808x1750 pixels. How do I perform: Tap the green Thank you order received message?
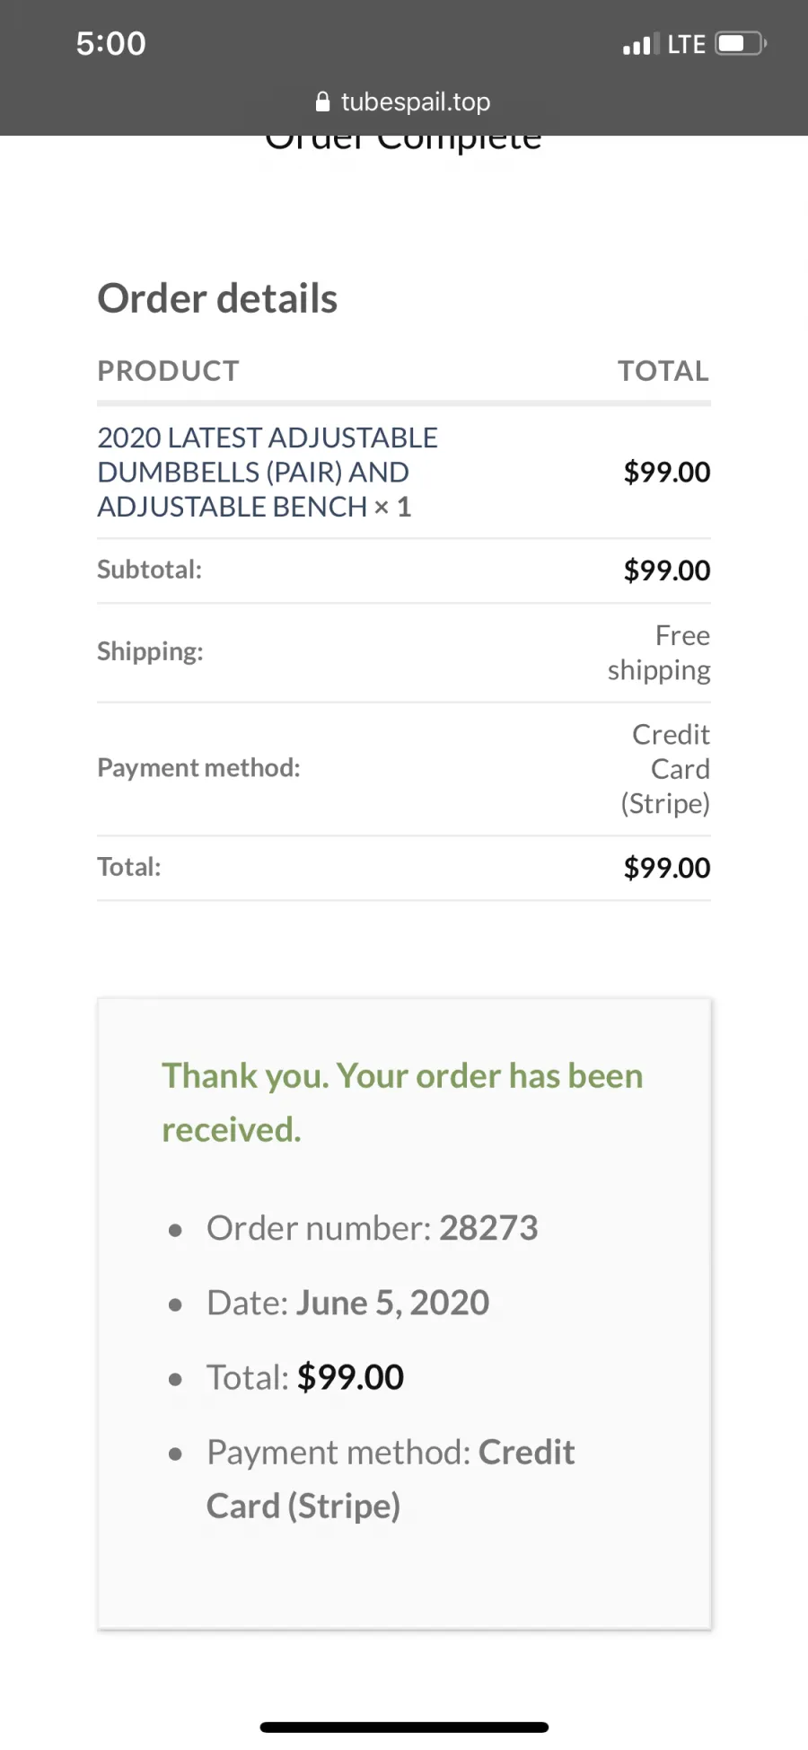(402, 1102)
